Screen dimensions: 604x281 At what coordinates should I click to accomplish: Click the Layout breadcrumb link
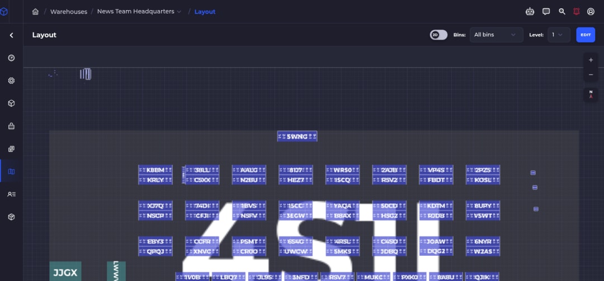[205, 12]
